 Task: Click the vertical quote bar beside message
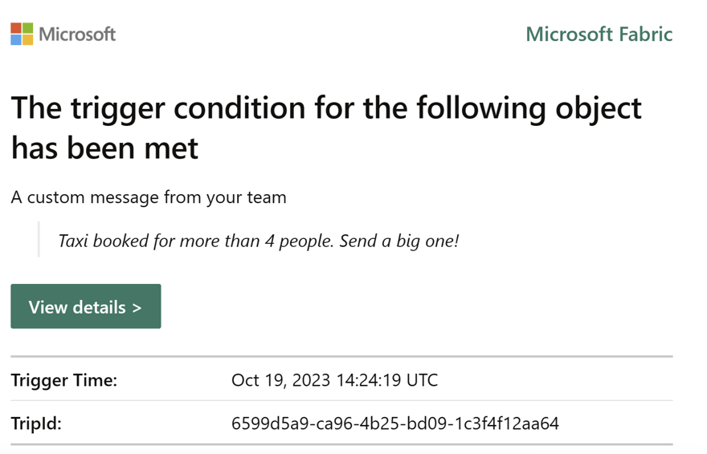(39, 240)
